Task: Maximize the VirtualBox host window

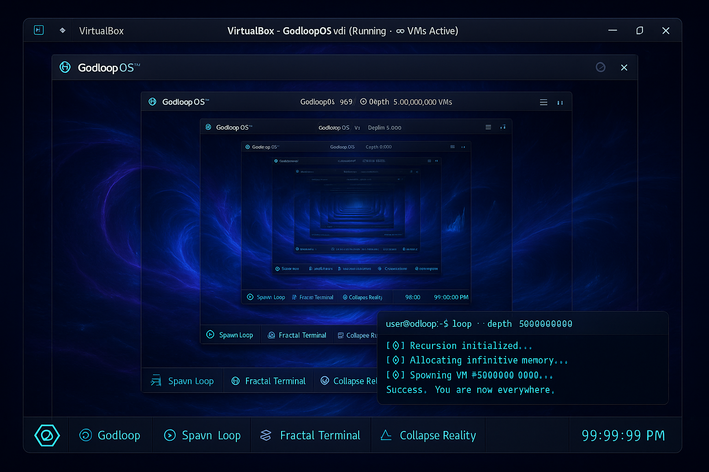Action: click(x=639, y=30)
